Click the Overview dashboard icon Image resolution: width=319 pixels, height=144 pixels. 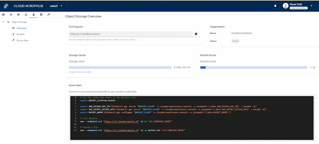click(14, 28)
